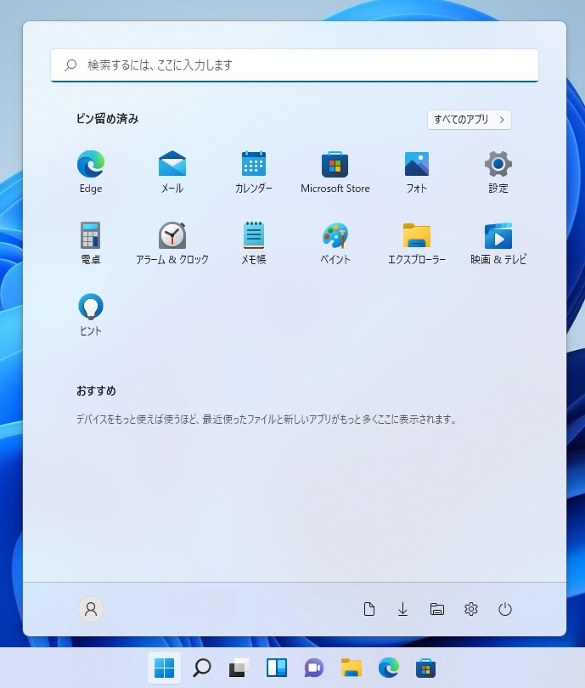Open Documents folder icon in Start footer
Viewport: 585px width, 688px height.
[x=369, y=609]
